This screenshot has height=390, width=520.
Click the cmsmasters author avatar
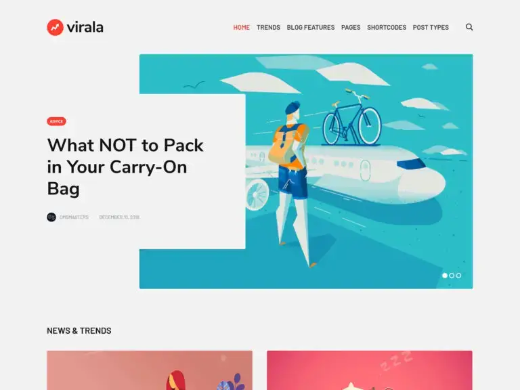(x=51, y=217)
